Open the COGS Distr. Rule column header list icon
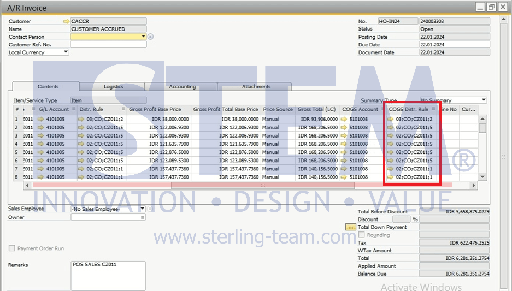 (433, 109)
